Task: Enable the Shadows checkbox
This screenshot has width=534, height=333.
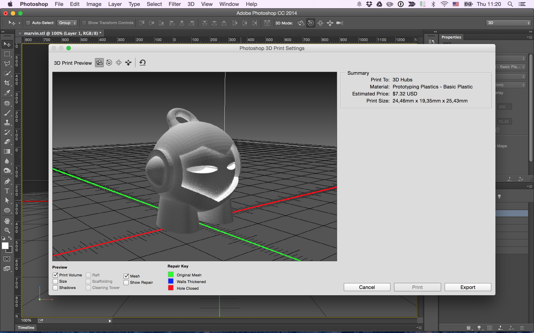Action: (x=55, y=288)
